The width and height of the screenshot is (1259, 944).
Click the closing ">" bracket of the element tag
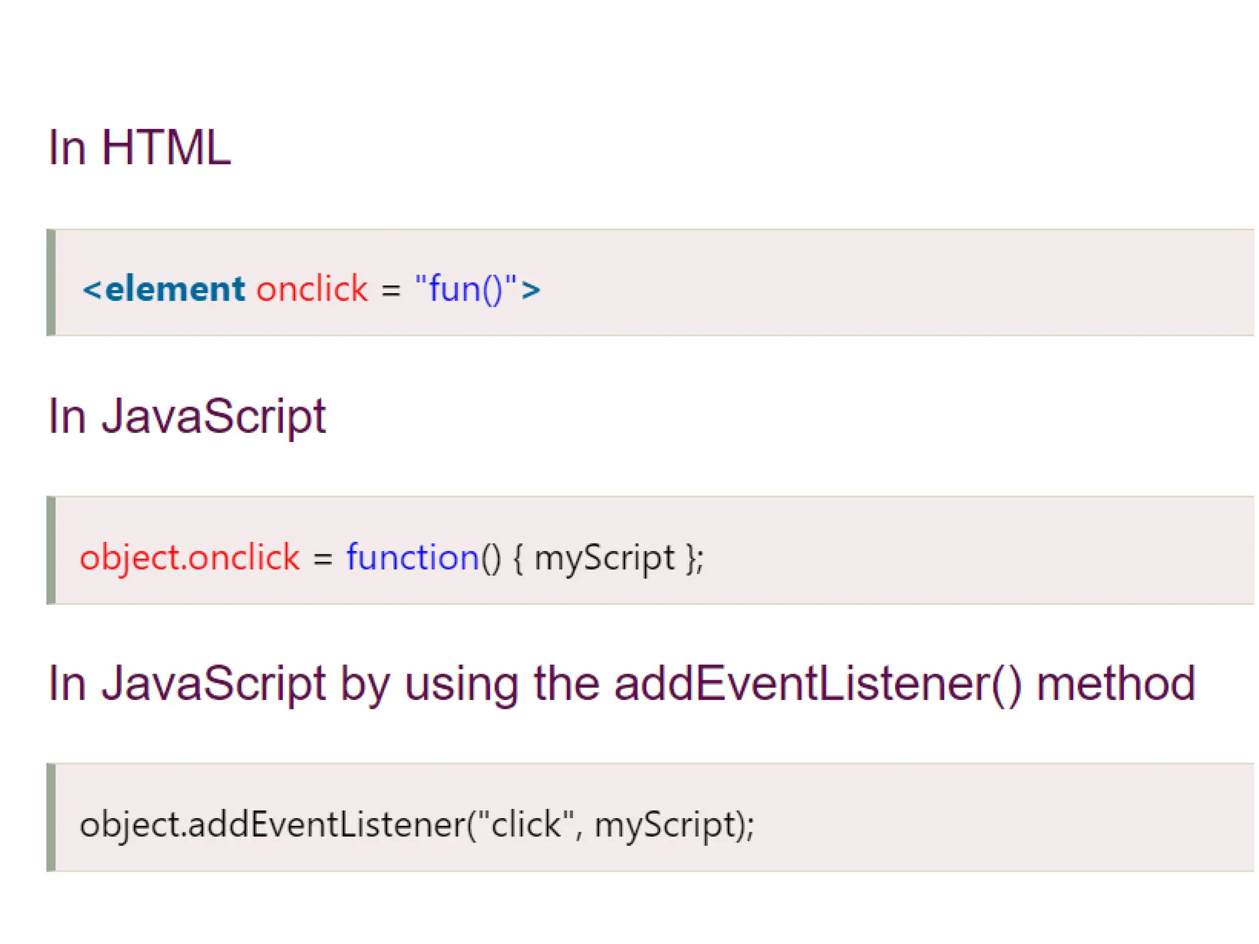pos(531,290)
